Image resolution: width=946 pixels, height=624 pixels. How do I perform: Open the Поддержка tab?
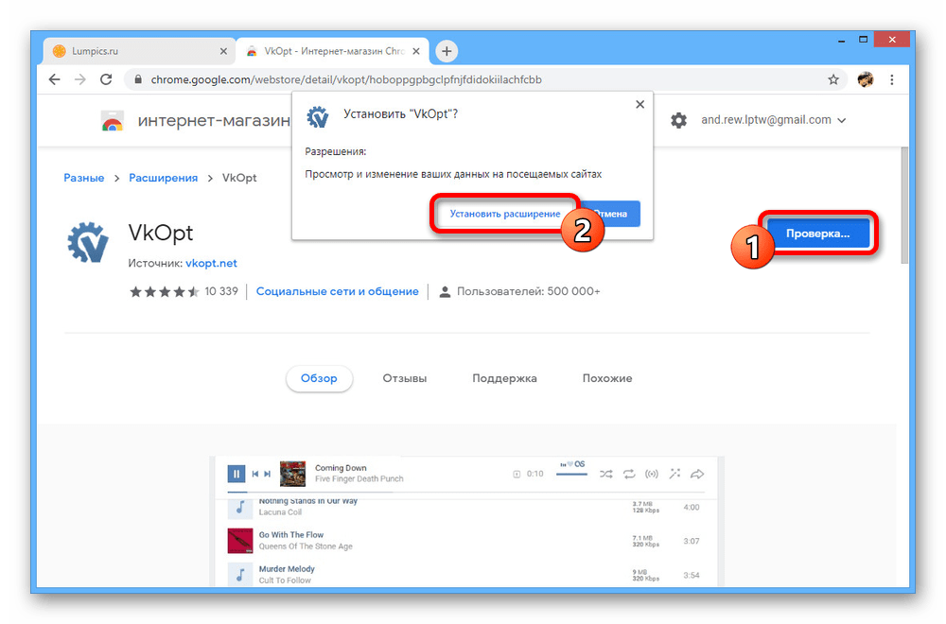[504, 378]
